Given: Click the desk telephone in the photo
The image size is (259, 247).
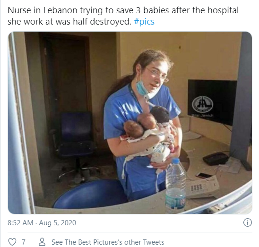Looking at the screenshot, I should 203,187.
